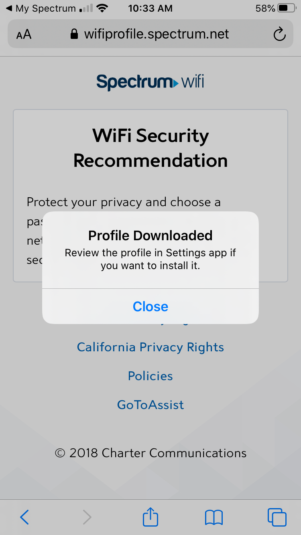Tap the 10:33 AM status bar clock
The height and width of the screenshot is (535, 301).
tap(150, 8)
